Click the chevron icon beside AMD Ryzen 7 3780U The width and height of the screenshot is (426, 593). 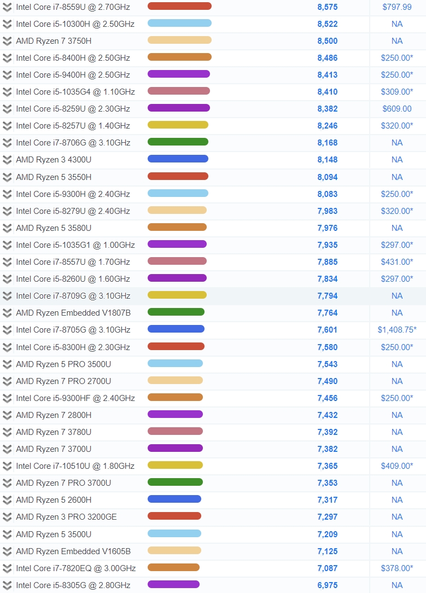pyautogui.click(x=7, y=433)
